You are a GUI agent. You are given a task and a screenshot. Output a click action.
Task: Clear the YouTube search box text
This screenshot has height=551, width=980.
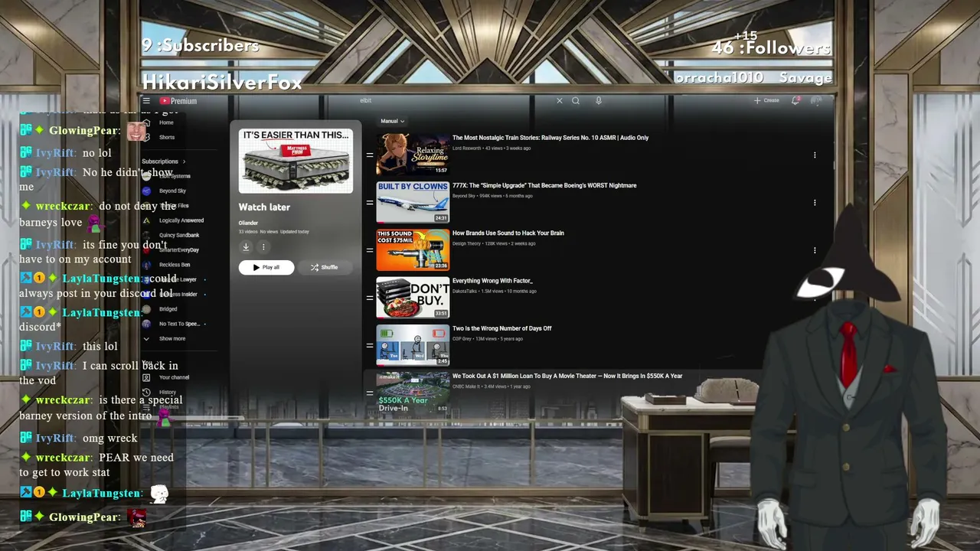point(559,101)
